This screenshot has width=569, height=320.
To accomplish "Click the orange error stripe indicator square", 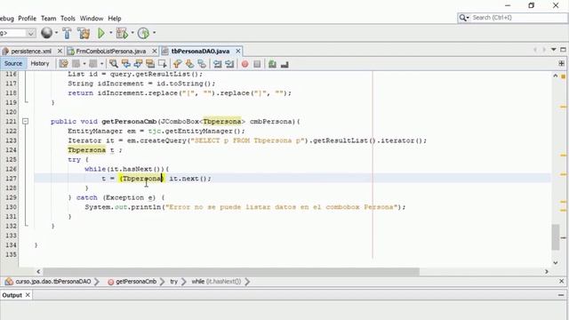I will 563,76.
